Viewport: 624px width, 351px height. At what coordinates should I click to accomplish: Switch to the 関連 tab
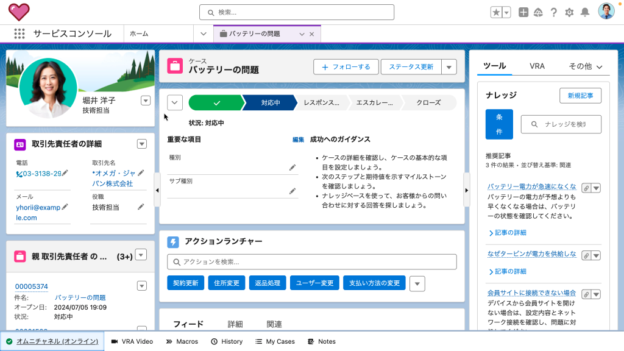pyautogui.click(x=274, y=324)
